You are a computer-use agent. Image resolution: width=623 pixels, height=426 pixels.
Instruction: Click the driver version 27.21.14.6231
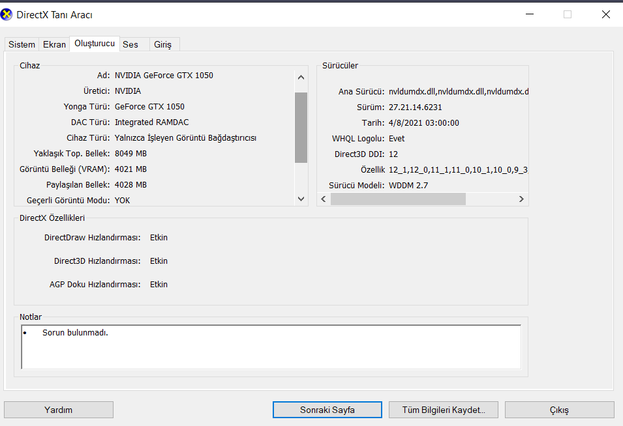click(x=415, y=107)
